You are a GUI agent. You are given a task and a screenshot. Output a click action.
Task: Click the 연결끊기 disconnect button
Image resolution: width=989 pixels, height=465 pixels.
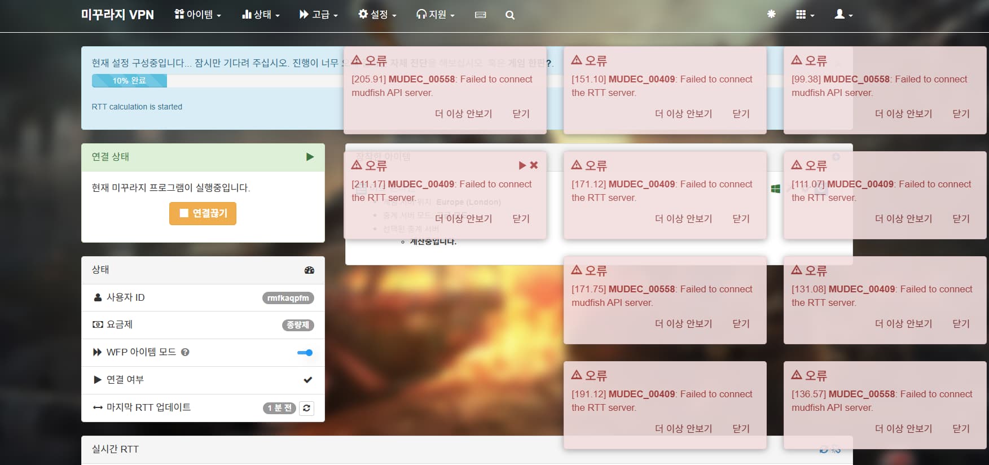(203, 213)
